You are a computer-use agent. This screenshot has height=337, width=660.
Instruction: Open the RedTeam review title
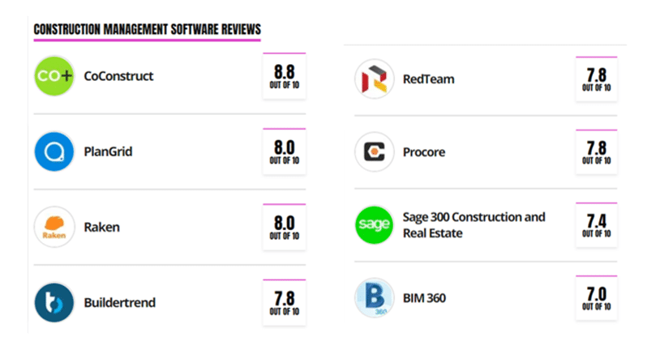tap(428, 79)
